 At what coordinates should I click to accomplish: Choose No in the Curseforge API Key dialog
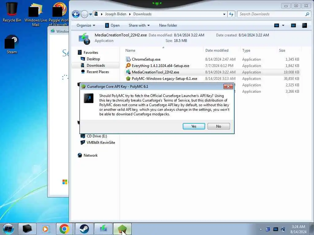218,126
